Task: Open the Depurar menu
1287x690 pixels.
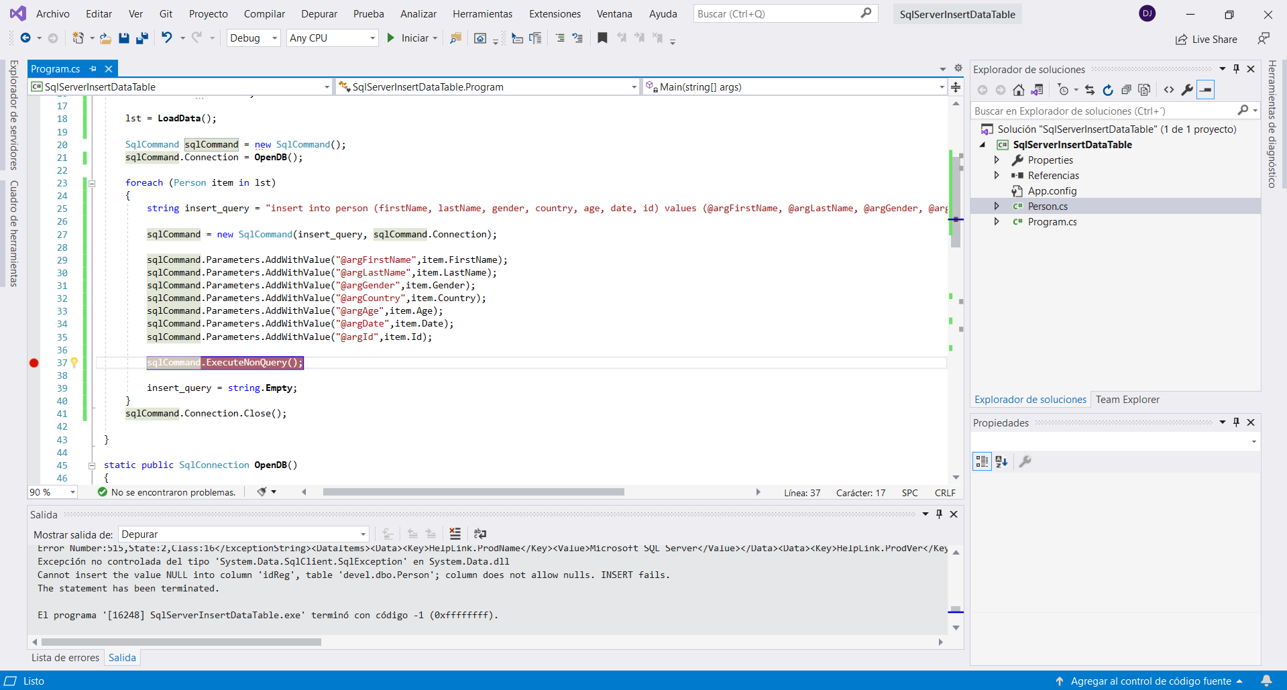Action: (x=319, y=14)
